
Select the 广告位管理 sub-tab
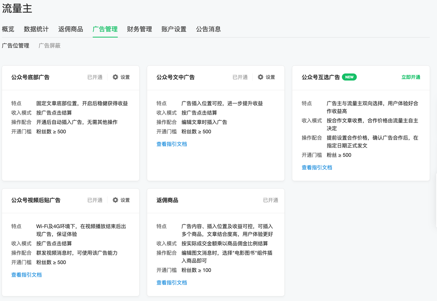pos(16,45)
